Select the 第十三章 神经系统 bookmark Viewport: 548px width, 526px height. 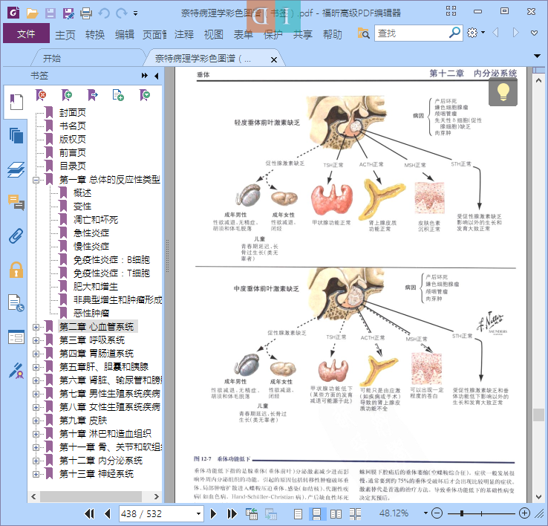tap(96, 474)
